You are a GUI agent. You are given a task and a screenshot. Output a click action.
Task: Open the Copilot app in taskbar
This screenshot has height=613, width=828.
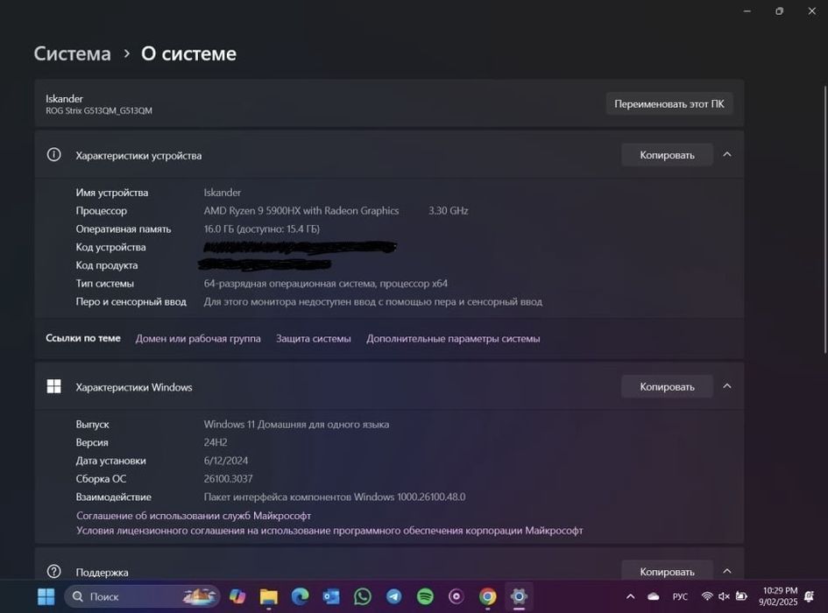coord(237,596)
